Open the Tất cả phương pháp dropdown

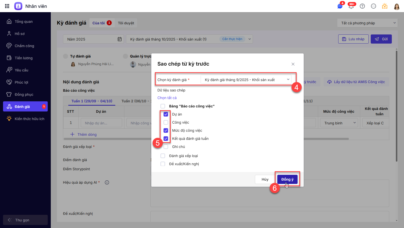click(x=367, y=23)
